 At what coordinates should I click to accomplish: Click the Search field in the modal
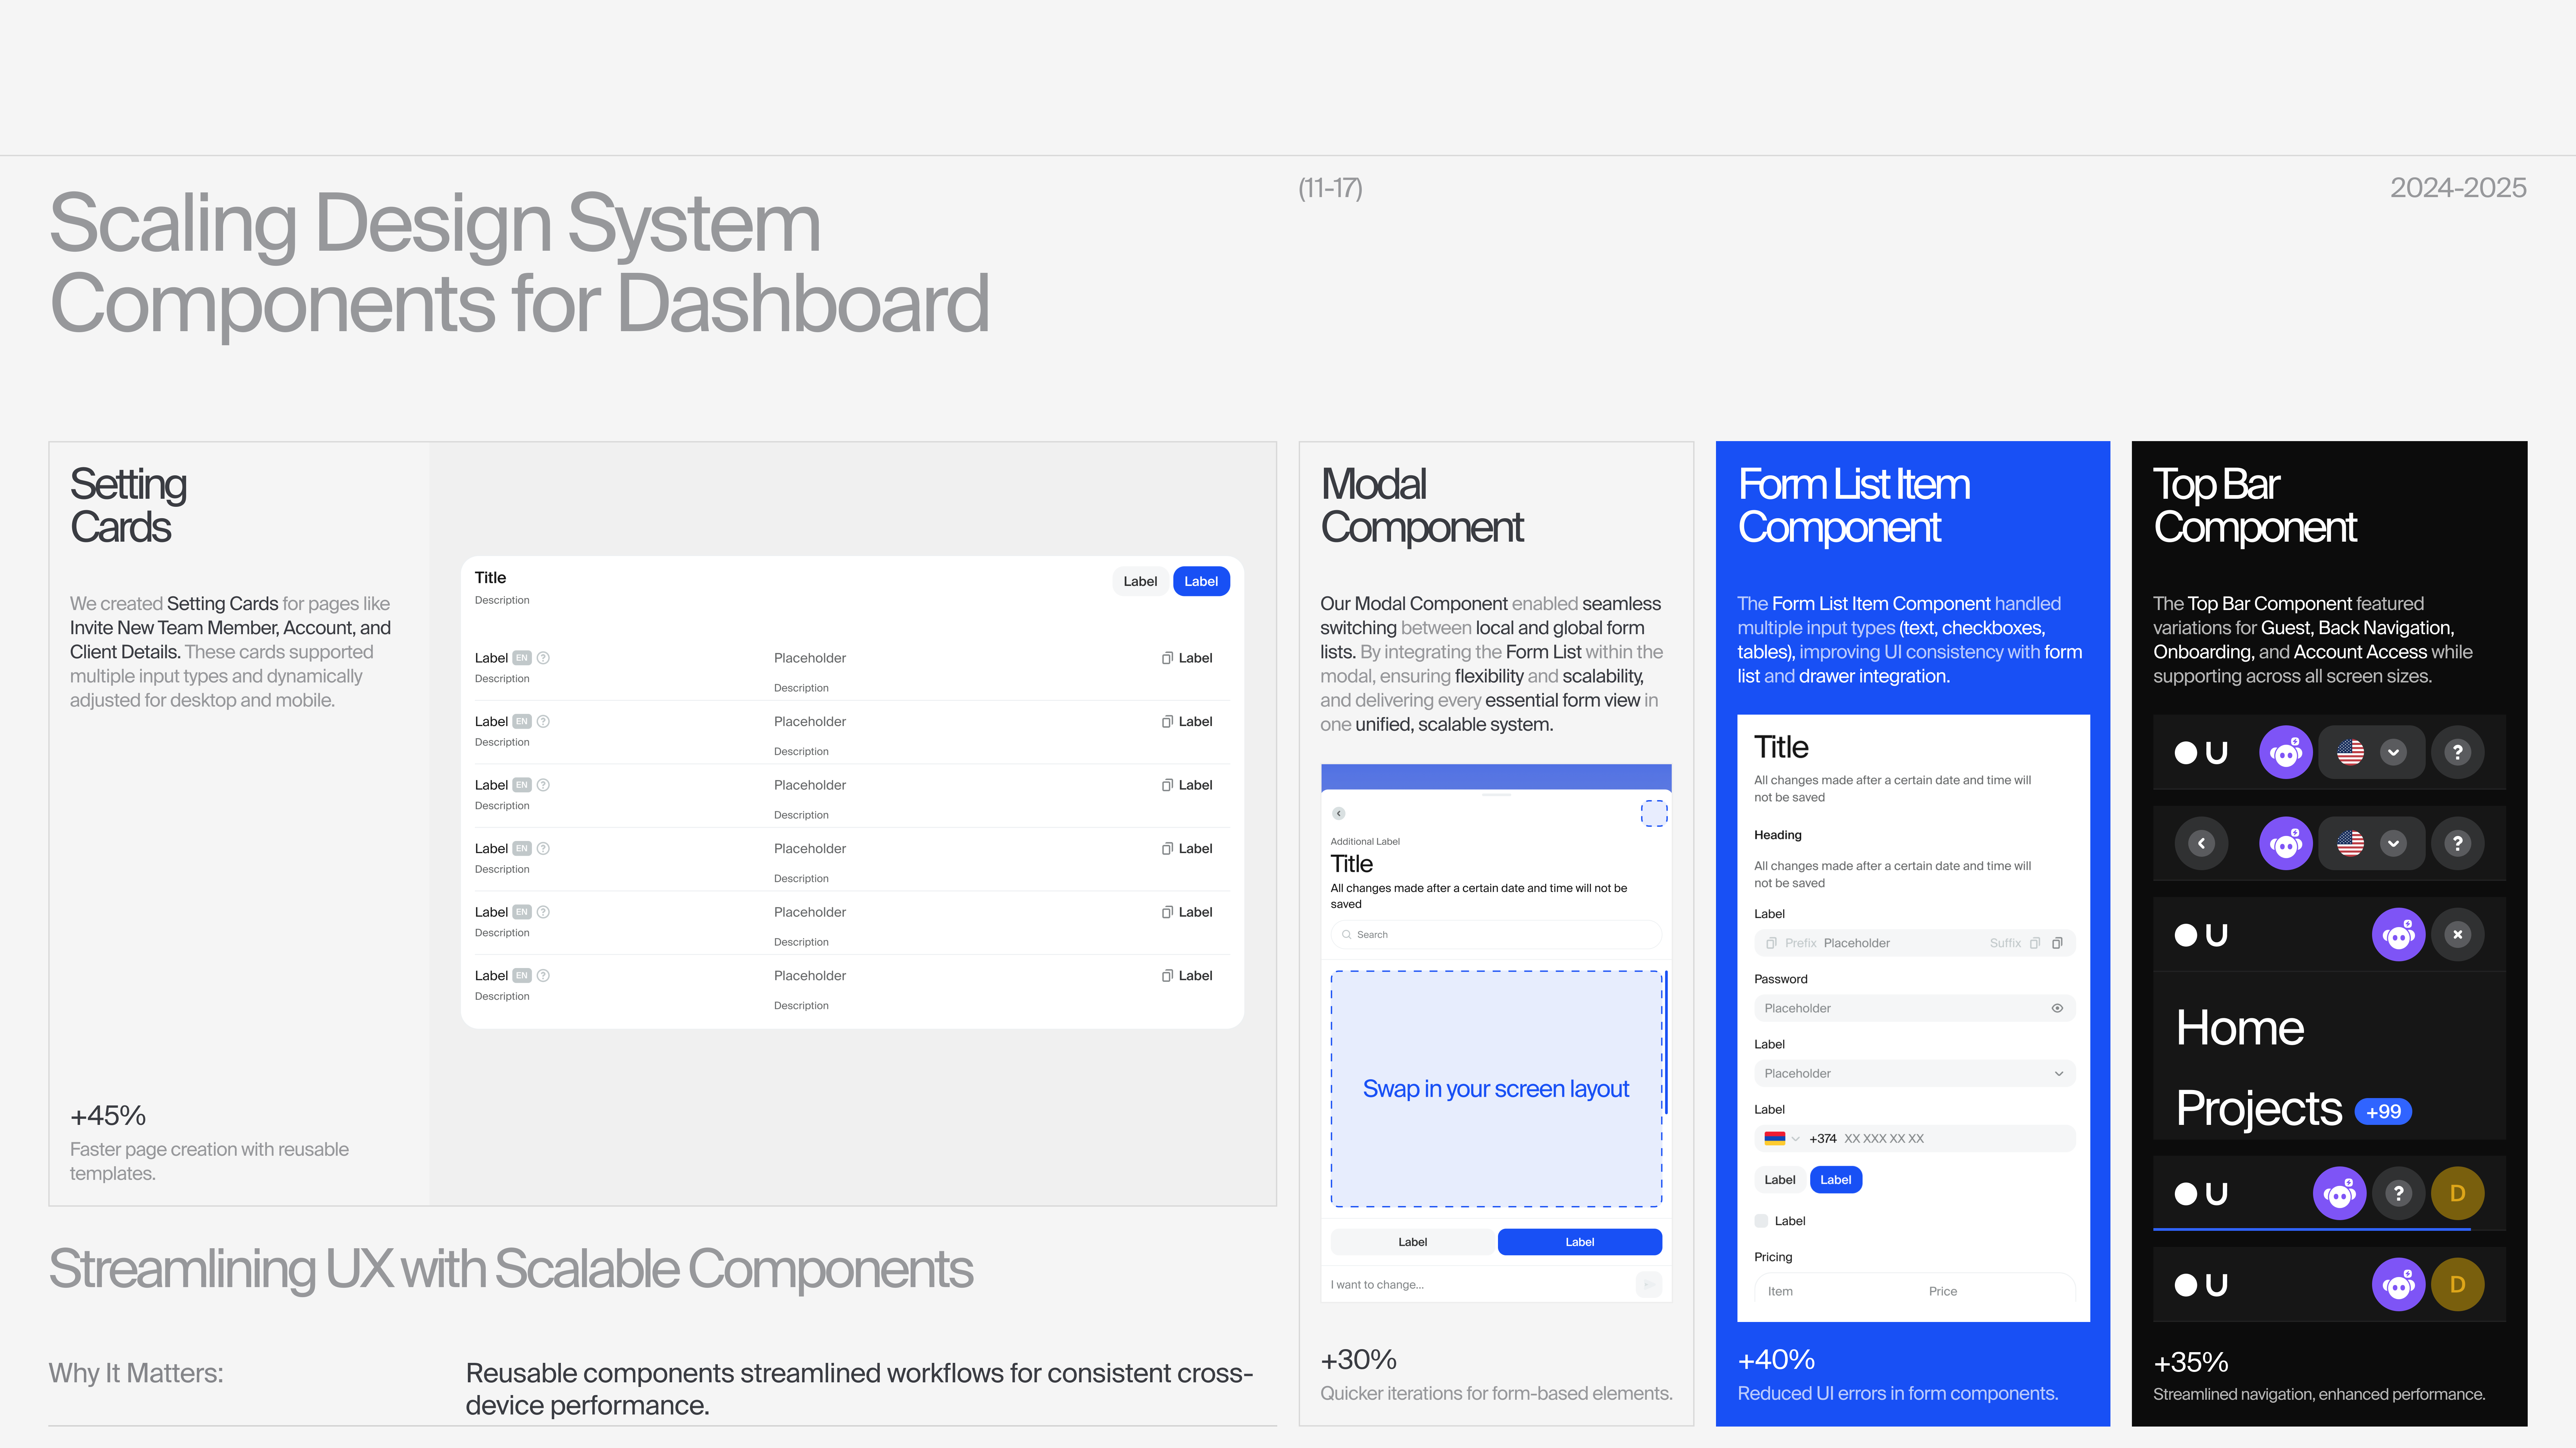click(x=1496, y=934)
